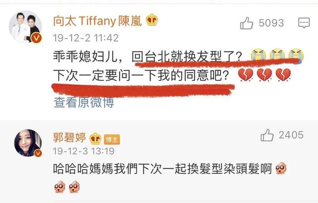Click the crown badge beside 郭碧婷

(x=95, y=138)
